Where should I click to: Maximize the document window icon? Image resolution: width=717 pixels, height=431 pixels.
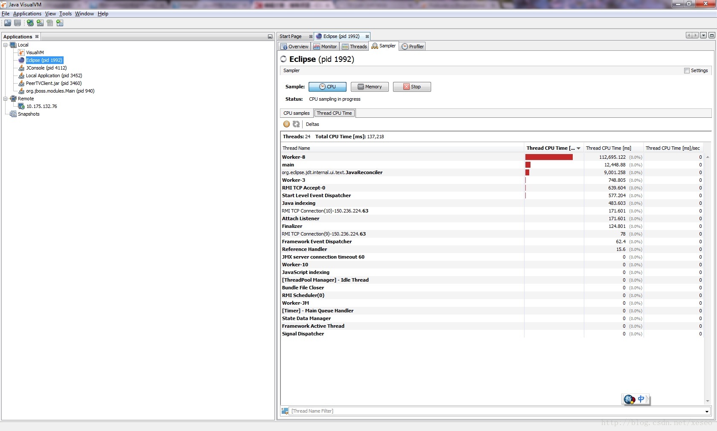coord(711,35)
